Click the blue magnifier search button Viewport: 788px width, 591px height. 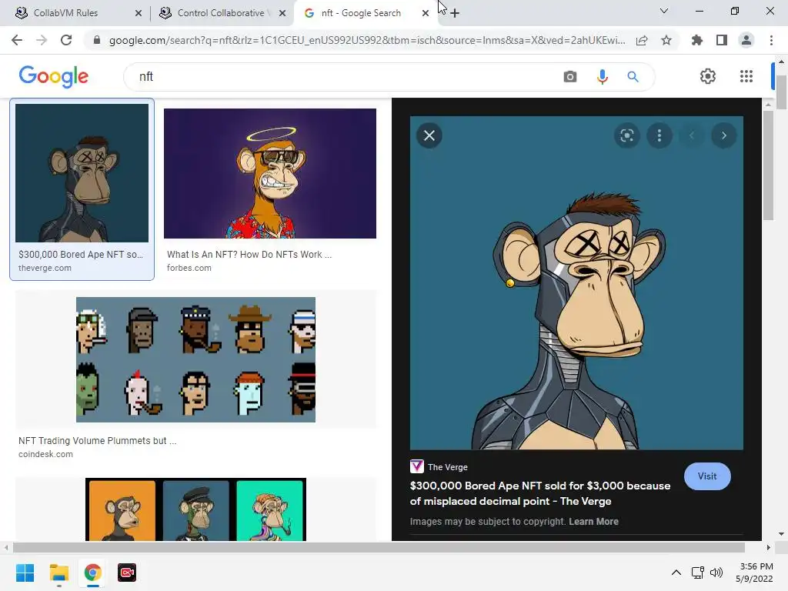click(633, 76)
